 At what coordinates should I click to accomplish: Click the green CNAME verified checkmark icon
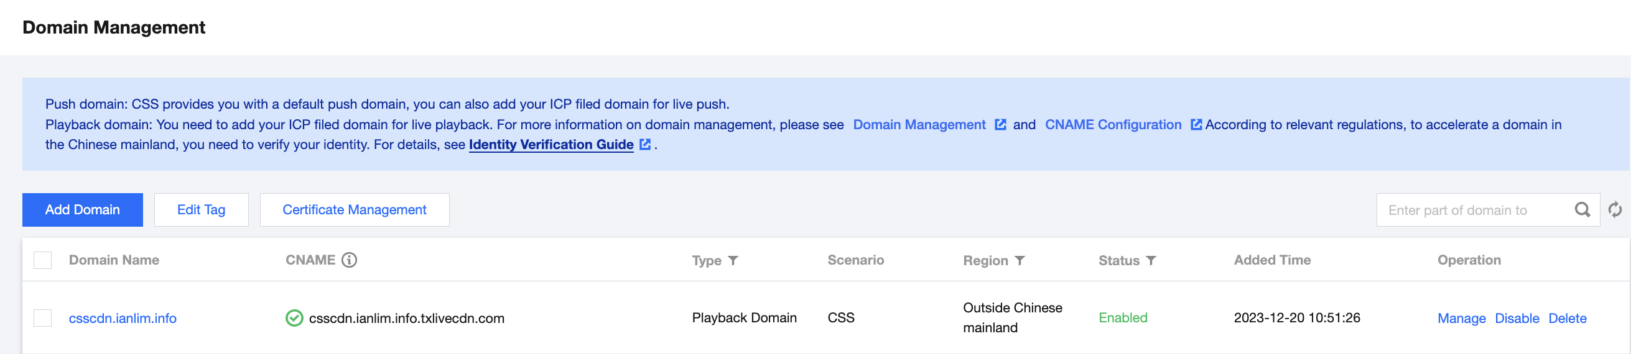[294, 318]
